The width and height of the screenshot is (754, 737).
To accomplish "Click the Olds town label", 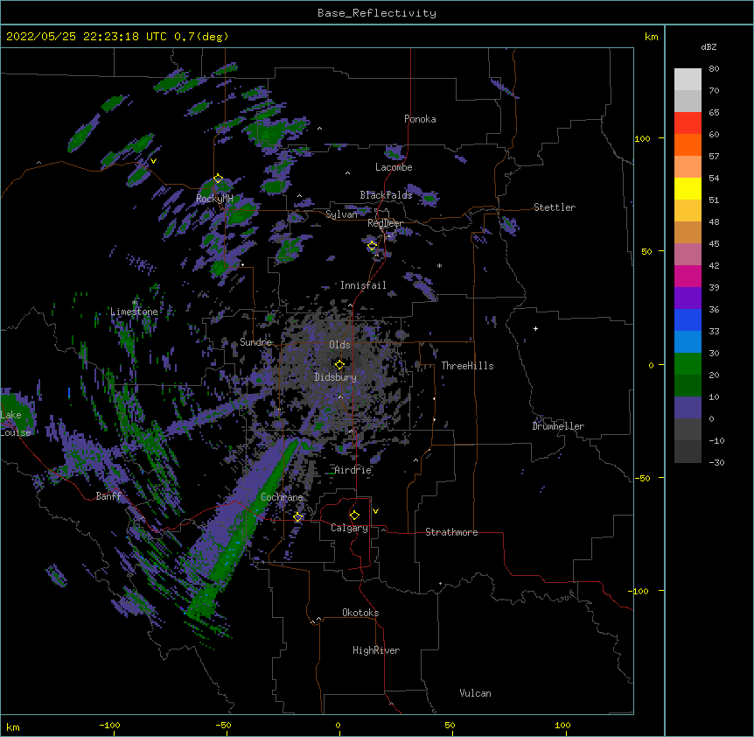I will [339, 345].
